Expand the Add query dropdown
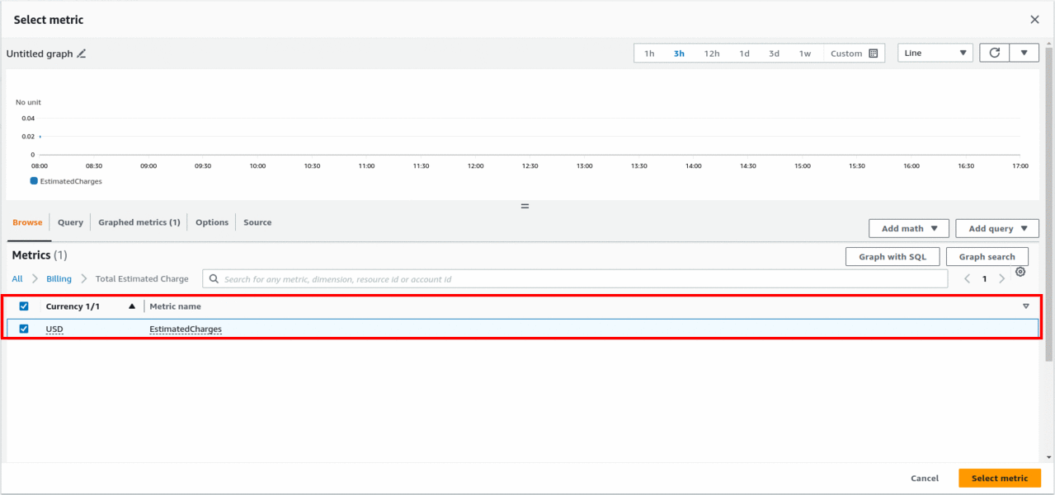This screenshot has width=1055, height=495. [x=996, y=228]
